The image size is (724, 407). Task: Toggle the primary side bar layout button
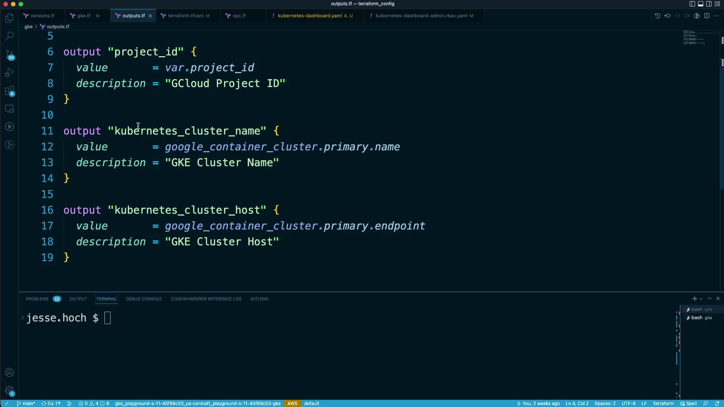click(692, 4)
